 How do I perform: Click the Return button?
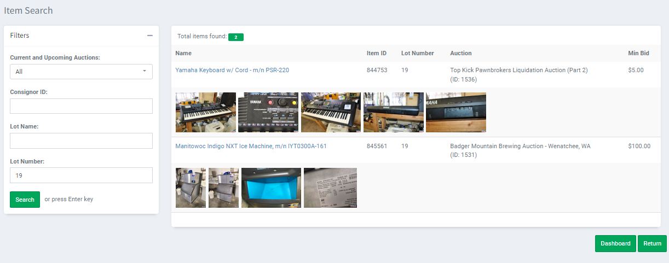[652, 243]
